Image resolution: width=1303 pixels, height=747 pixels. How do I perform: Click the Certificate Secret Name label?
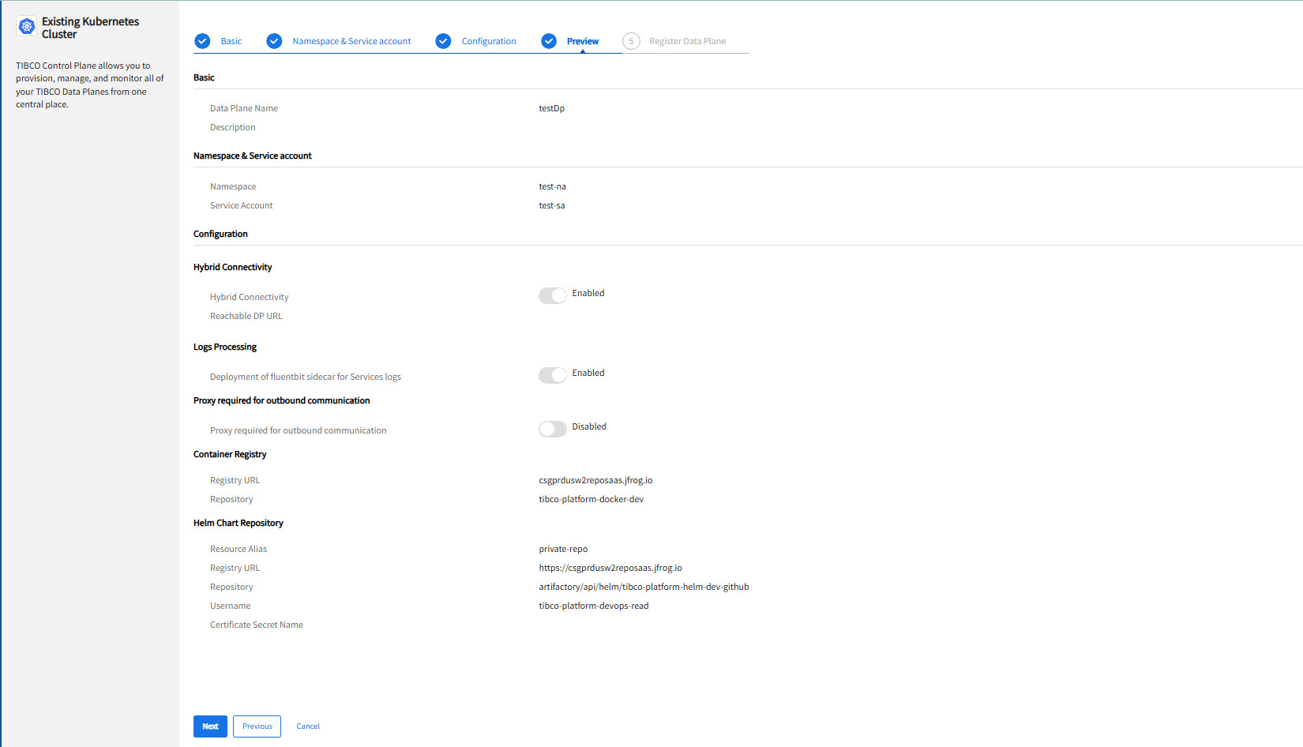click(257, 625)
